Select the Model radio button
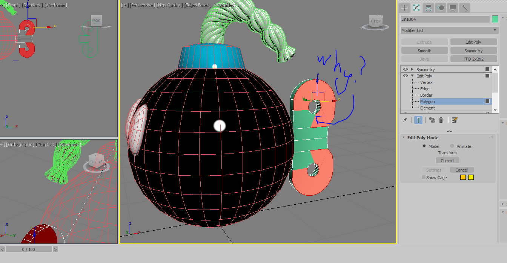This screenshot has height=263, width=507. (x=424, y=146)
